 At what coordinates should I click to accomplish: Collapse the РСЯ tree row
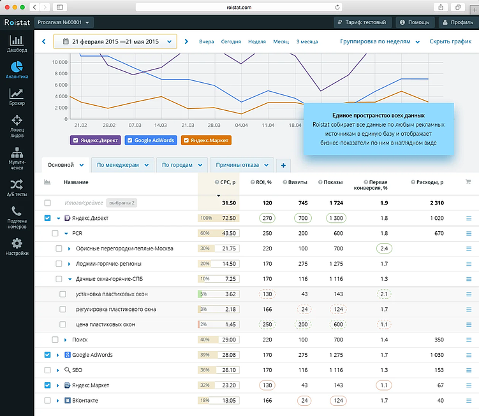pyautogui.click(x=67, y=233)
